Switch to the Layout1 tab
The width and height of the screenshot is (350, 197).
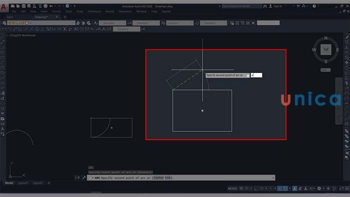(24, 183)
